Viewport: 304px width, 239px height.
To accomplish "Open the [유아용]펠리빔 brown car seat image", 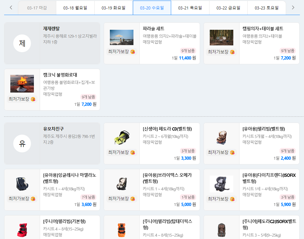I will click(x=222, y=138).
